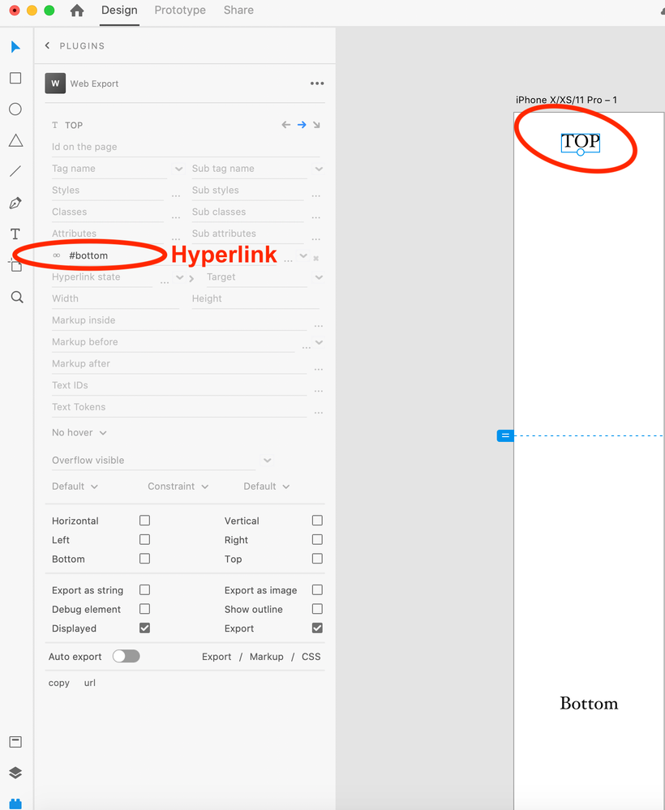Check the Export as image box
The width and height of the screenshot is (665, 810).
pos(317,590)
